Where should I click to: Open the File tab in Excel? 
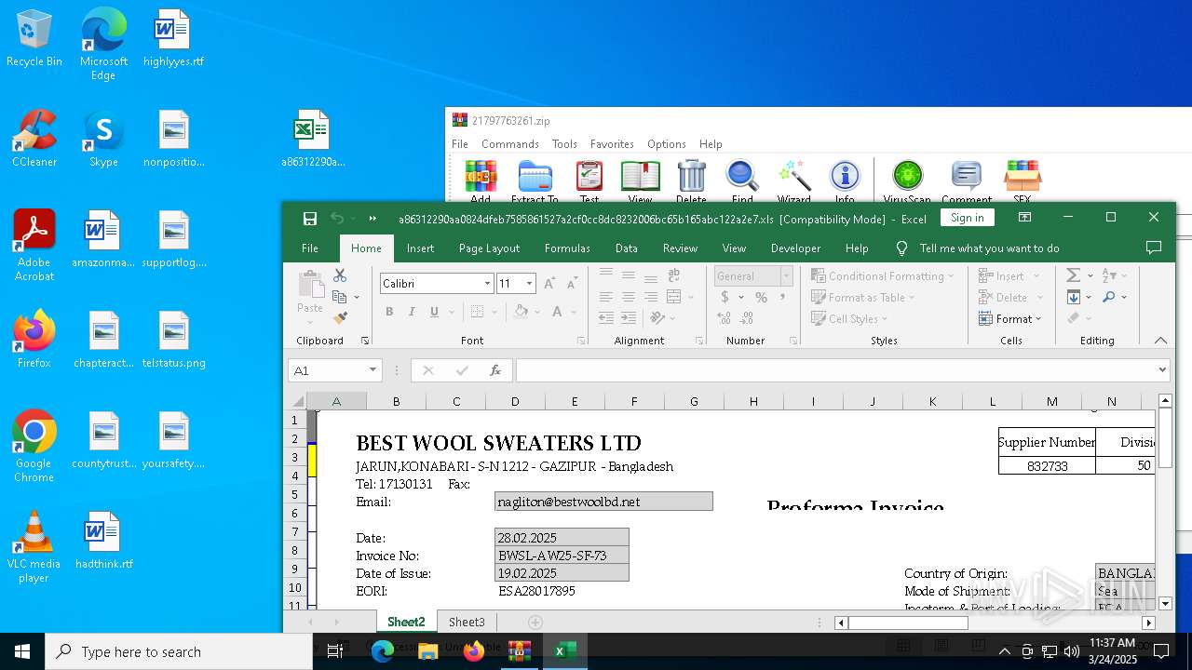(x=310, y=248)
